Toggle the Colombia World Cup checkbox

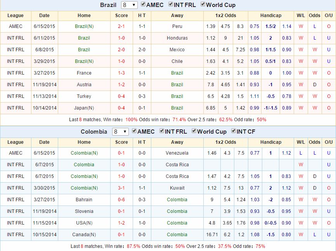point(194,131)
